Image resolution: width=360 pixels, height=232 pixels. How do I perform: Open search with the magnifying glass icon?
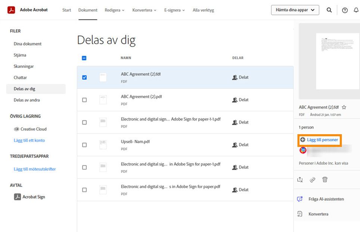[329, 10]
